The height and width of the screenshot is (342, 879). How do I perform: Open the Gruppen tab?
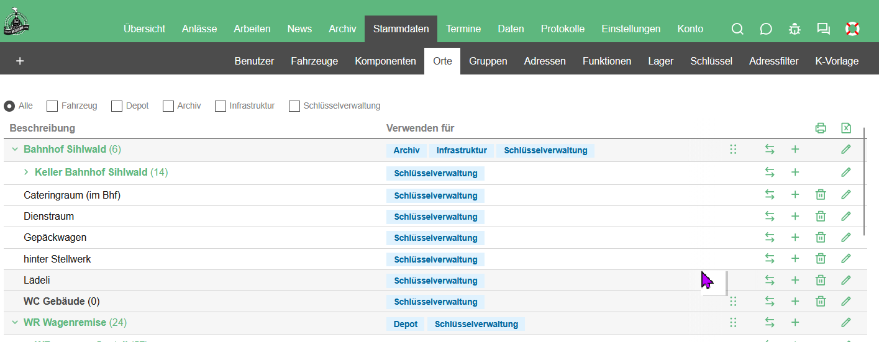(x=488, y=61)
